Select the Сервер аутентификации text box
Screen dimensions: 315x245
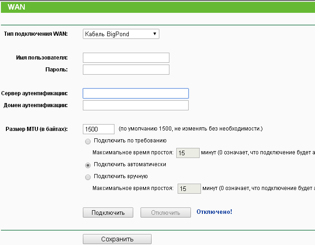coord(136,93)
